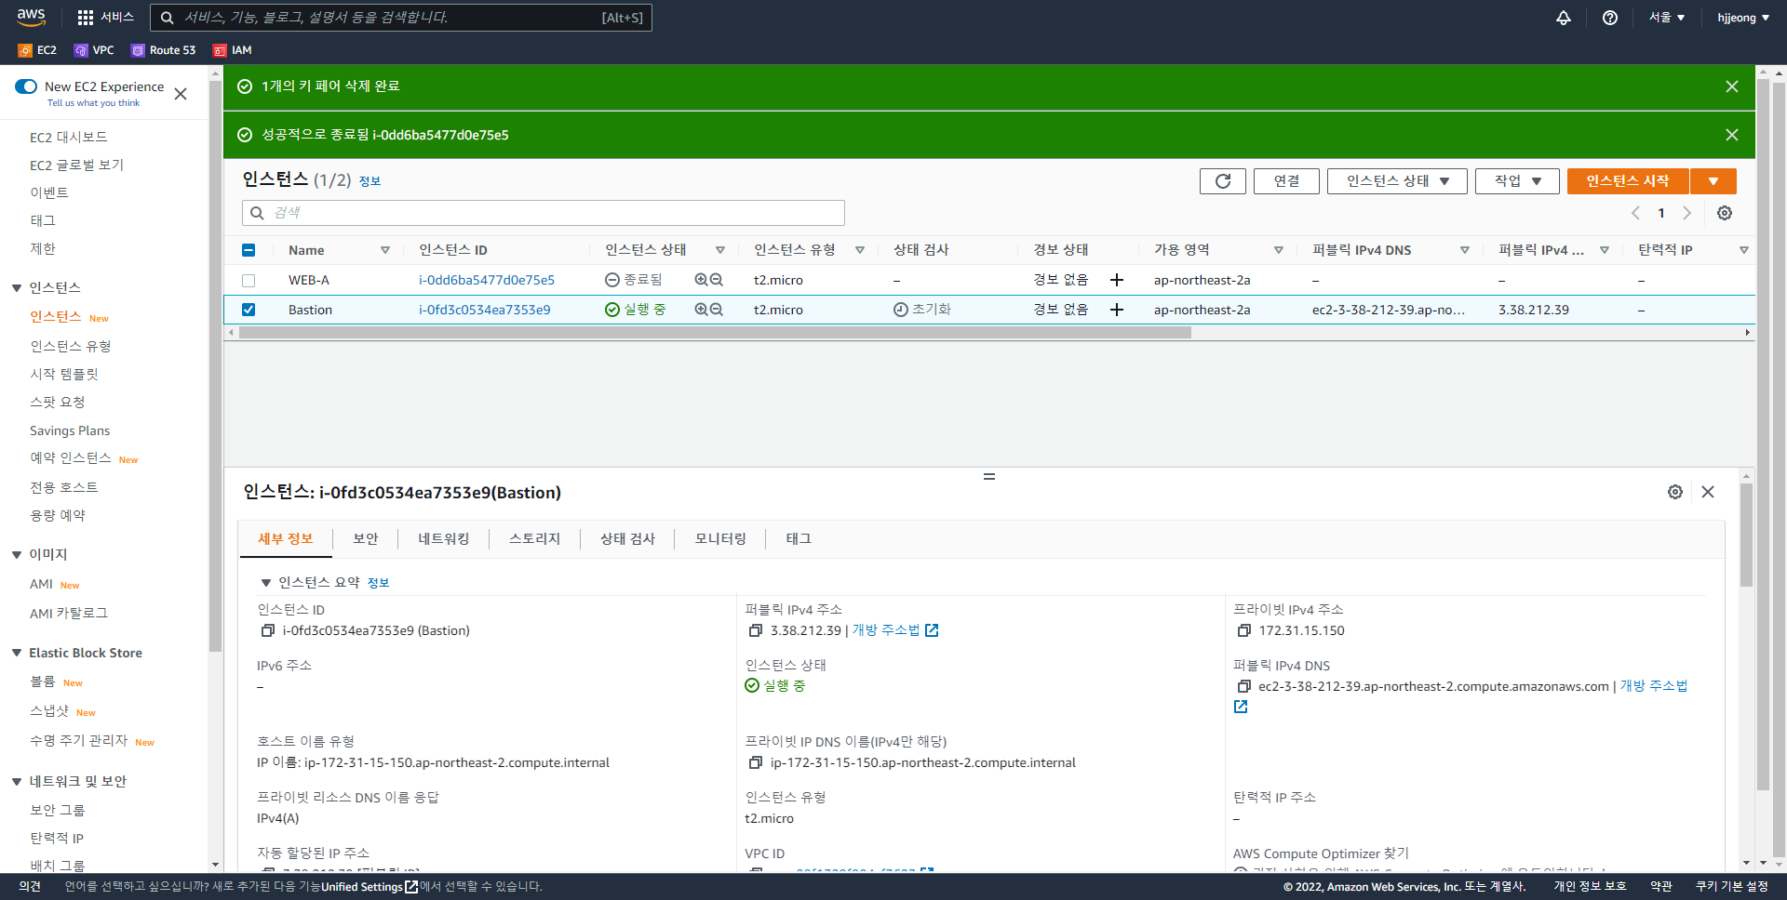This screenshot has width=1787, height=900.
Task: Open the Actions dropdown
Action: tap(1517, 181)
